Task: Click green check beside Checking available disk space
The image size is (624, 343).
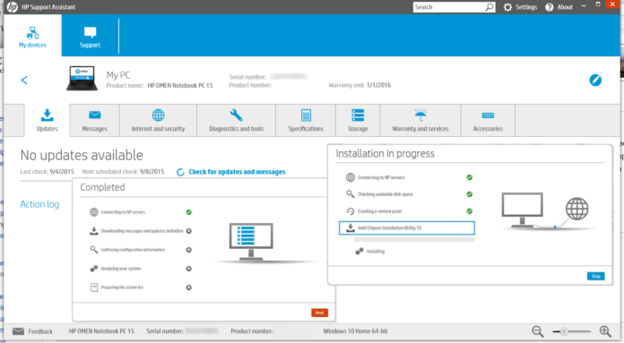Action: coord(469,194)
